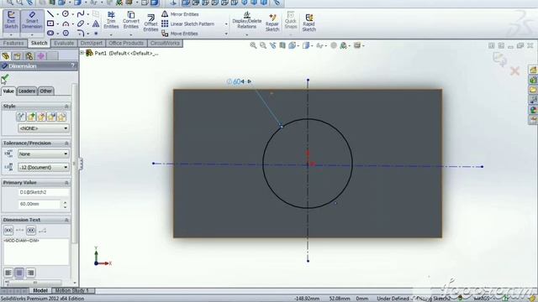Switch to Leaders tab in Dimension panel

(x=27, y=91)
